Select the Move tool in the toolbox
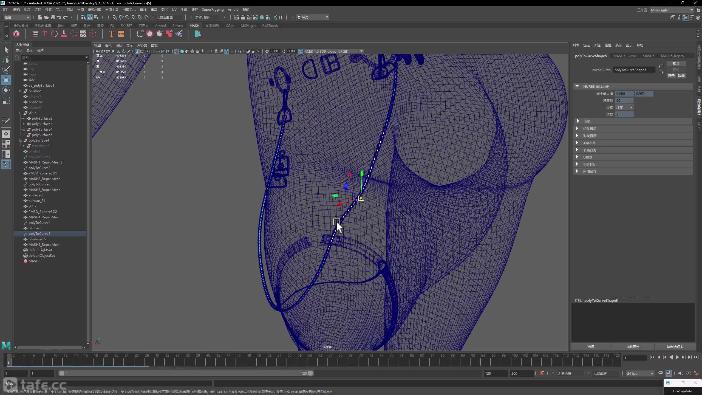The width and height of the screenshot is (702, 395). click(x=6, y=80)
